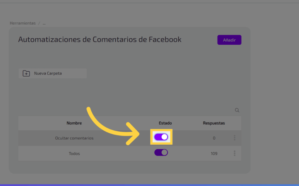Open three-dot menu for Ocultar comentarios row
The width and height of the screenshot is (299, 186).
pyautogui.click(x=234, y=138)
